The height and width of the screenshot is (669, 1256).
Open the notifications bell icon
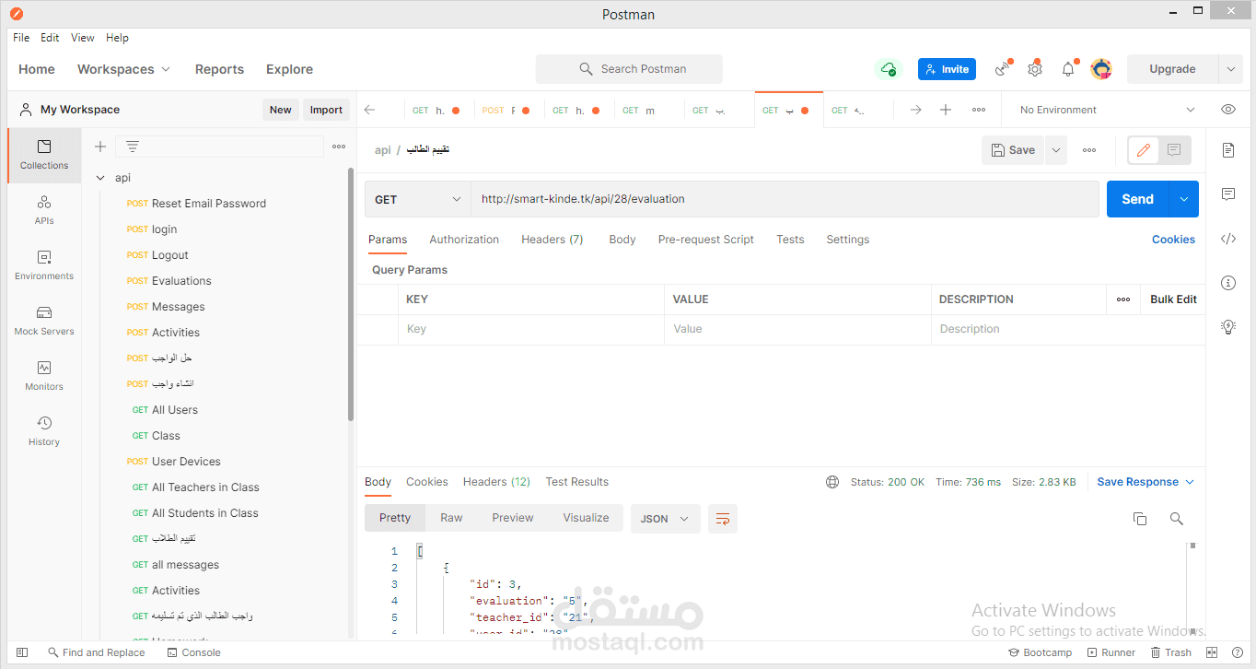click(1068, 69)
